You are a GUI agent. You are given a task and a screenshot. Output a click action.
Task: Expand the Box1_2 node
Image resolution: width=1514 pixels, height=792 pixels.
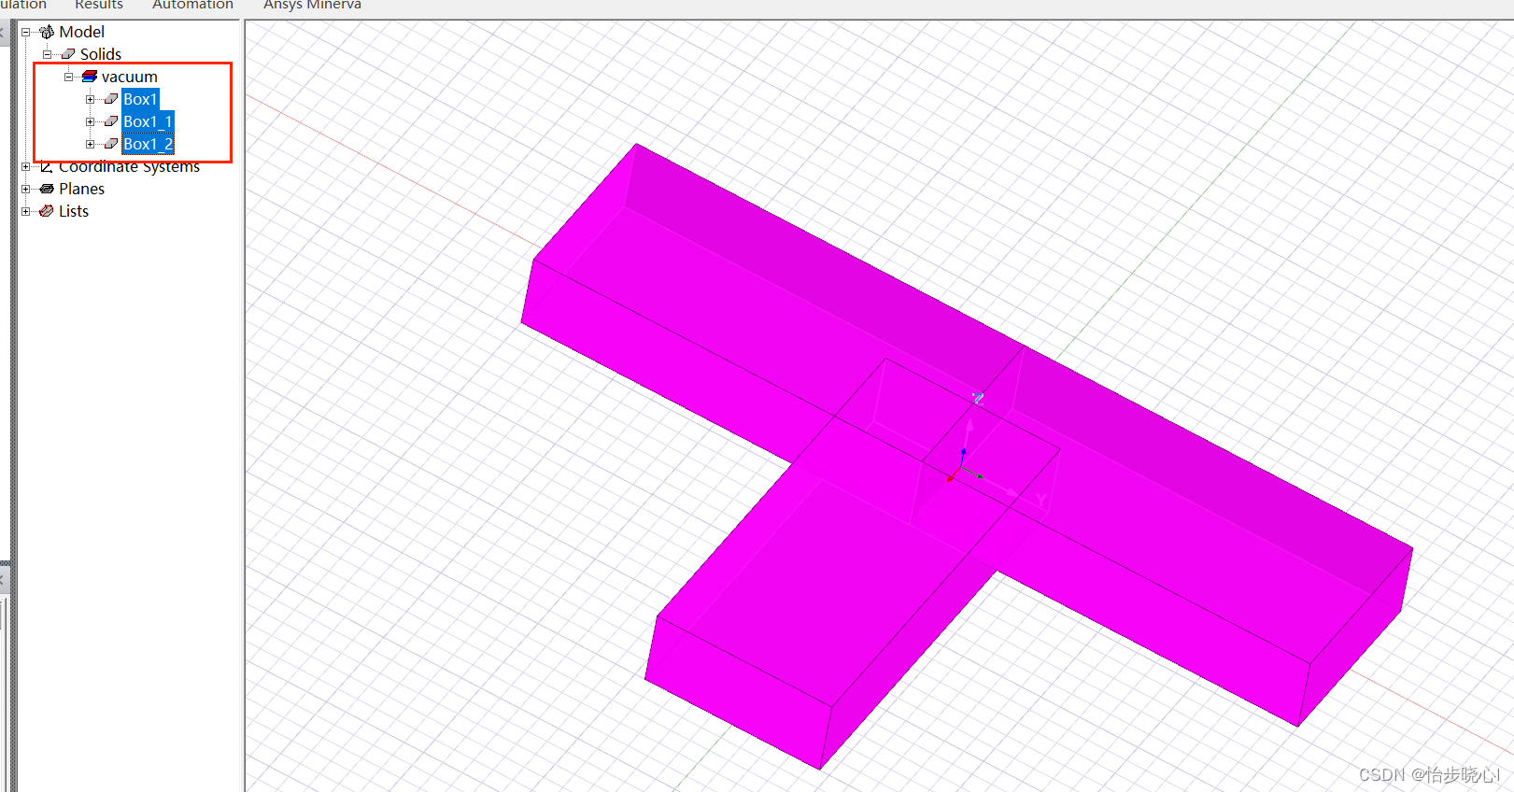coord(90,144)
